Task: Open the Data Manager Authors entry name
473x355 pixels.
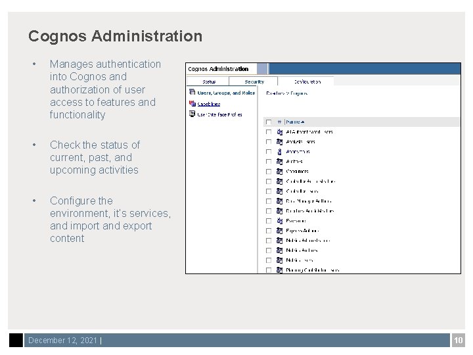Action: click(x=309, y=201)
